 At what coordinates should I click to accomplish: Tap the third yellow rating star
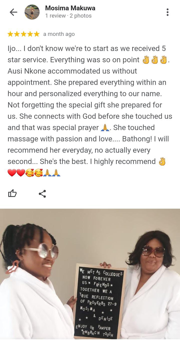[24, 34]
